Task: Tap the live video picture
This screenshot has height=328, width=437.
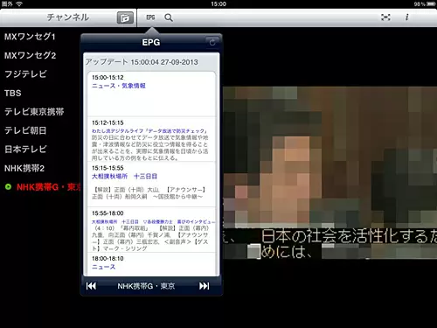Action: pos(329,172)
